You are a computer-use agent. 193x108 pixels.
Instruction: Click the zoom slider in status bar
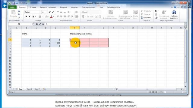click(174, 92)
